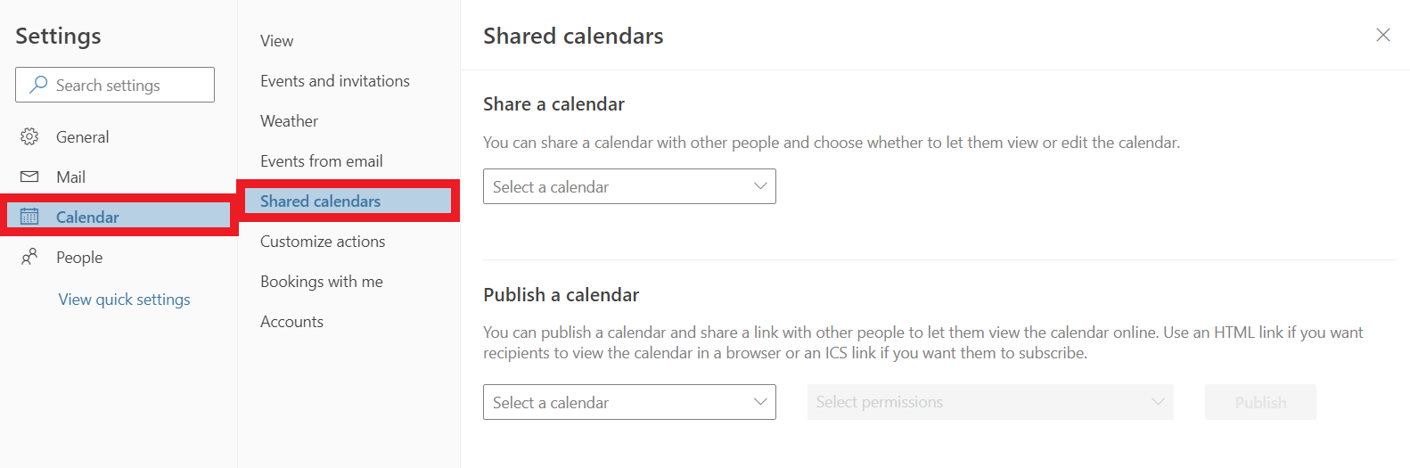This screenshot has height=468, width=1410.
Task: Expand Share a calendar dropdown
Action: [x=629, y=186]
